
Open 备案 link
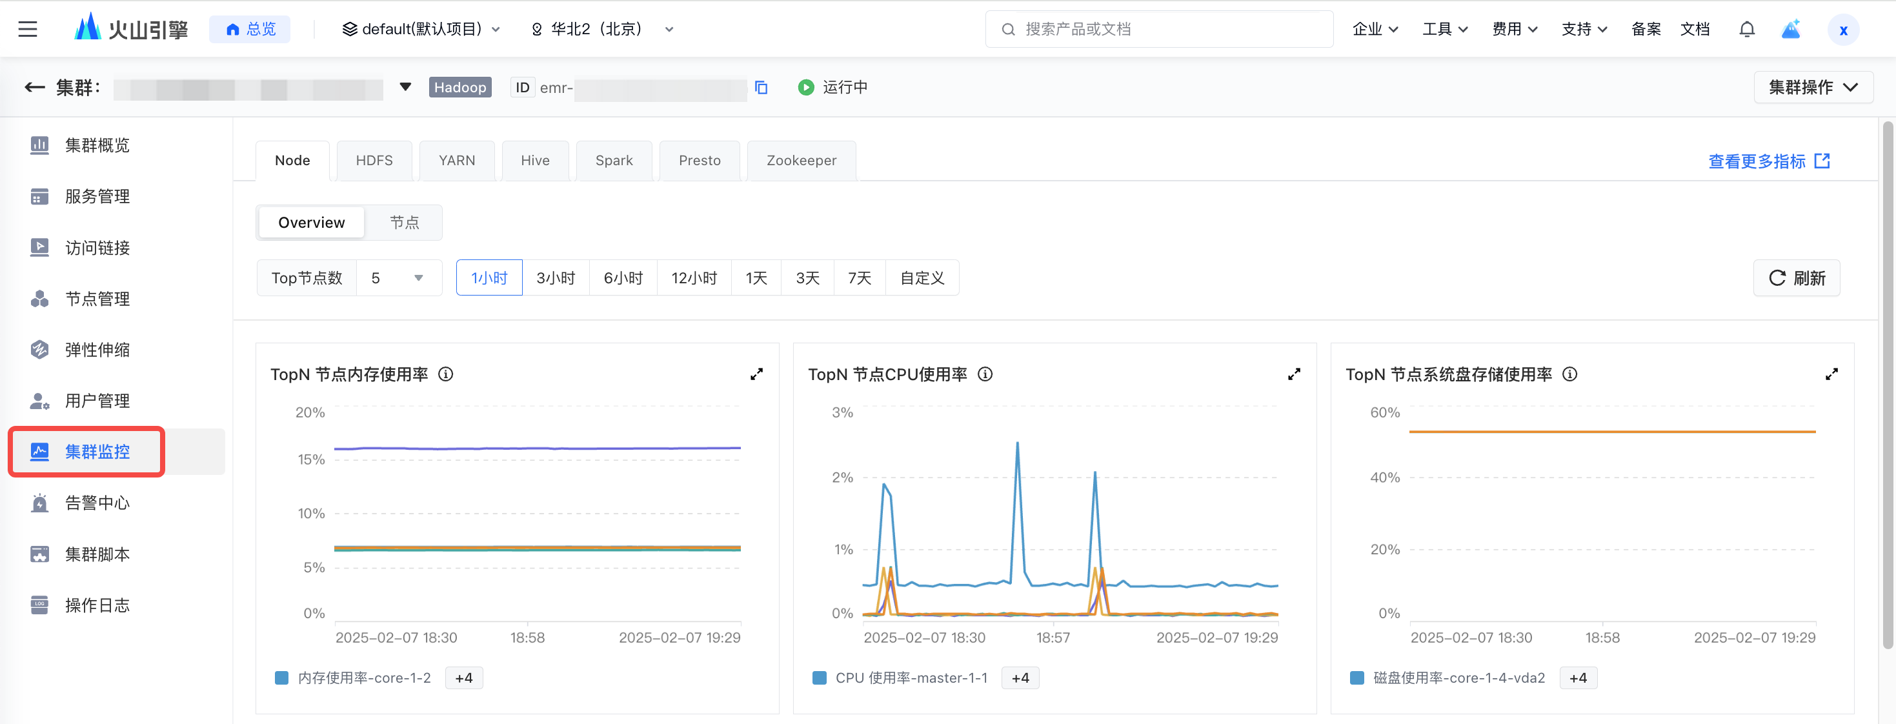click(1646, 30)
